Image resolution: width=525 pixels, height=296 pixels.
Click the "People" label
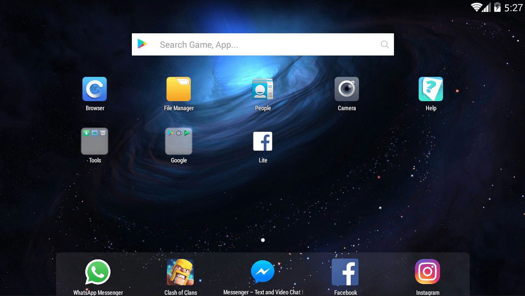tap(263, 108)
